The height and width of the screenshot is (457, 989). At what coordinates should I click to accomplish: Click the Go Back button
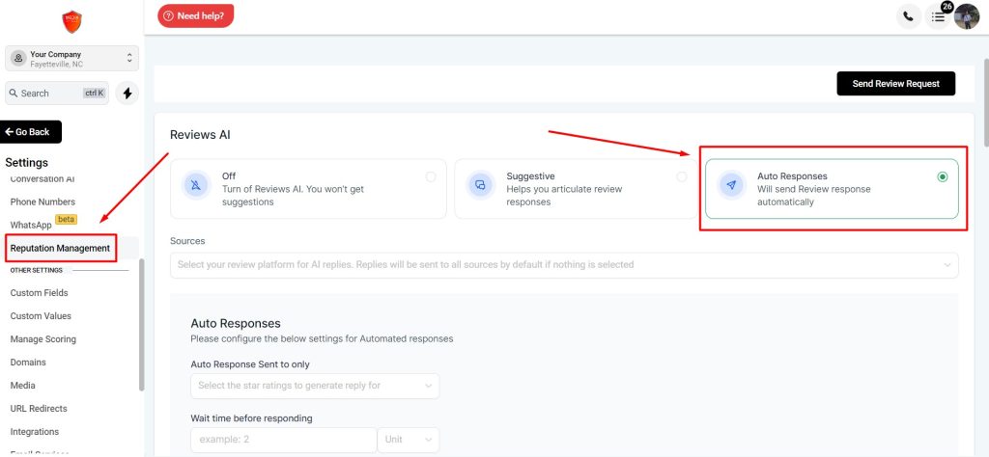pyautogui.click(x=31, y=132)
